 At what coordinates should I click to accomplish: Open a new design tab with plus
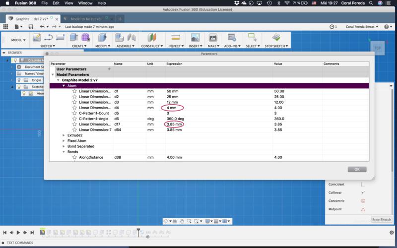120,19
